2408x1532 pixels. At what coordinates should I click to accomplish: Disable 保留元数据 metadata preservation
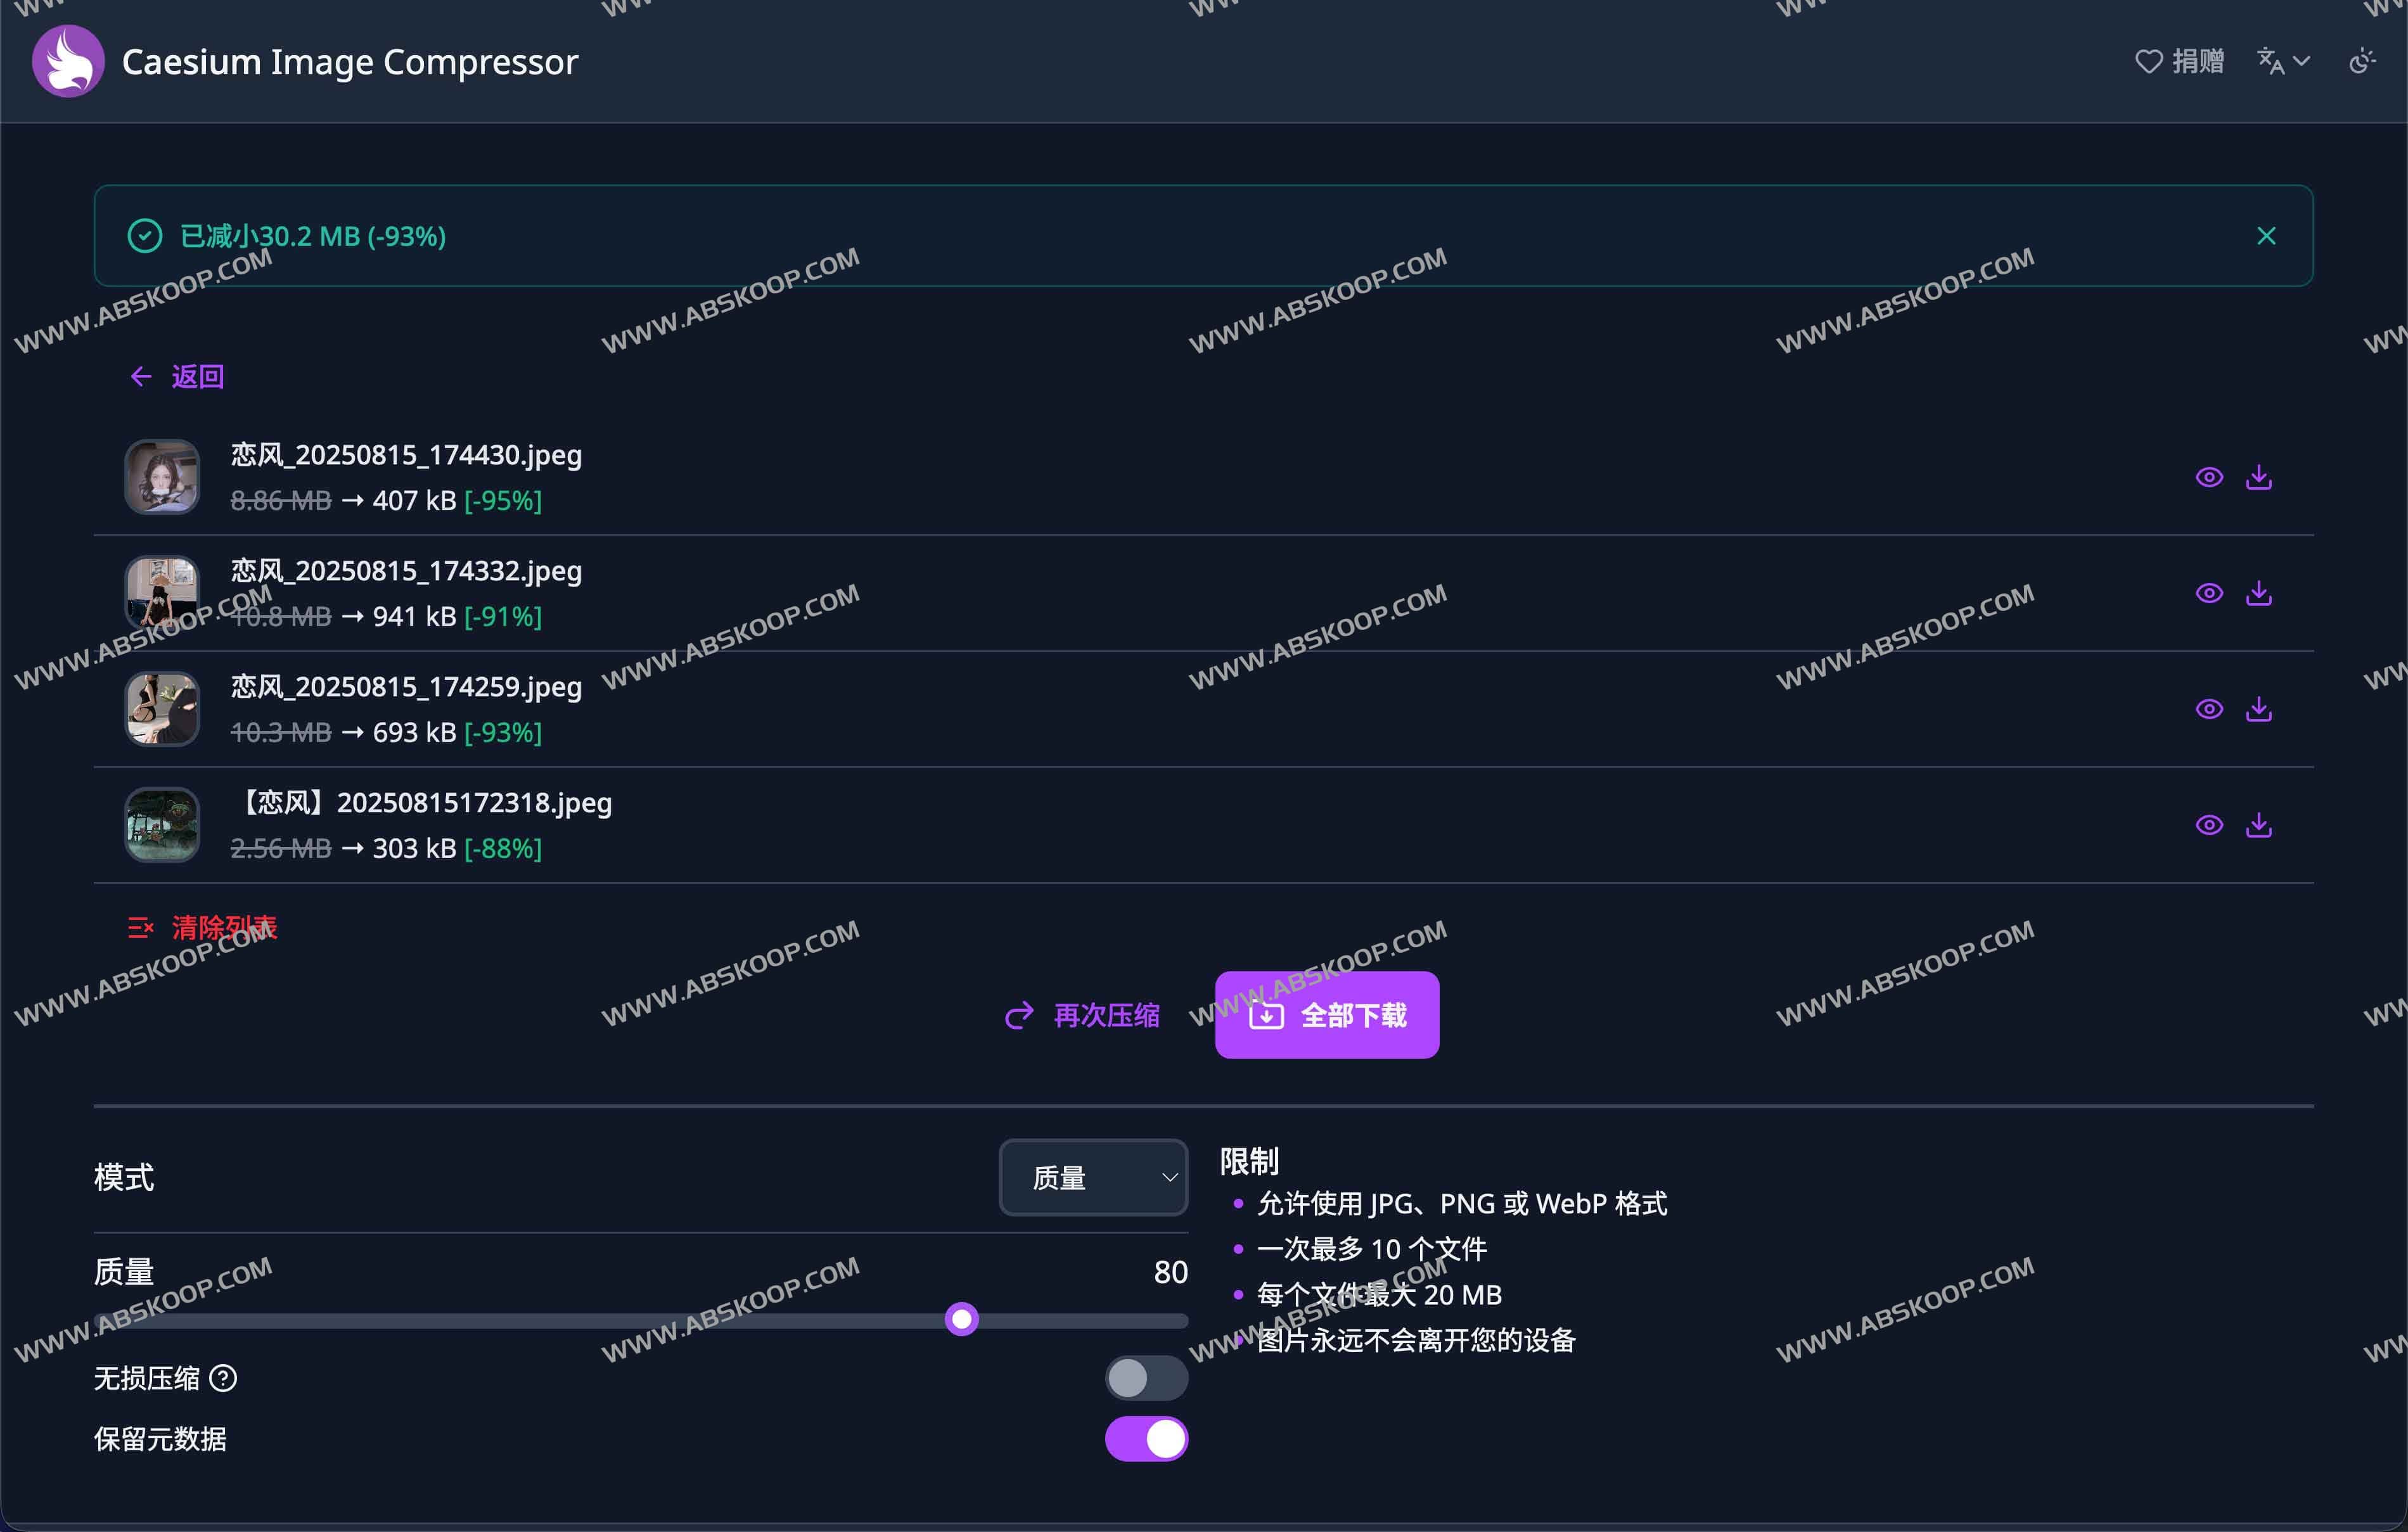(x=1146, y=1439)
